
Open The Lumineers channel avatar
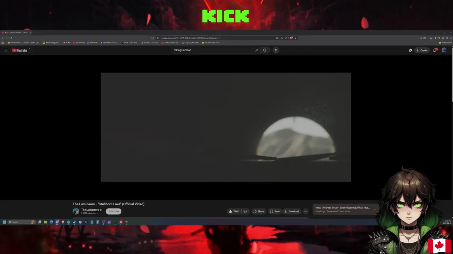tap(76, 211)
